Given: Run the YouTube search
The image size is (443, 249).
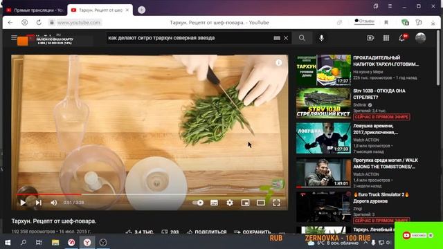Looking at the screenshot, I should click(x=302, y=38).
